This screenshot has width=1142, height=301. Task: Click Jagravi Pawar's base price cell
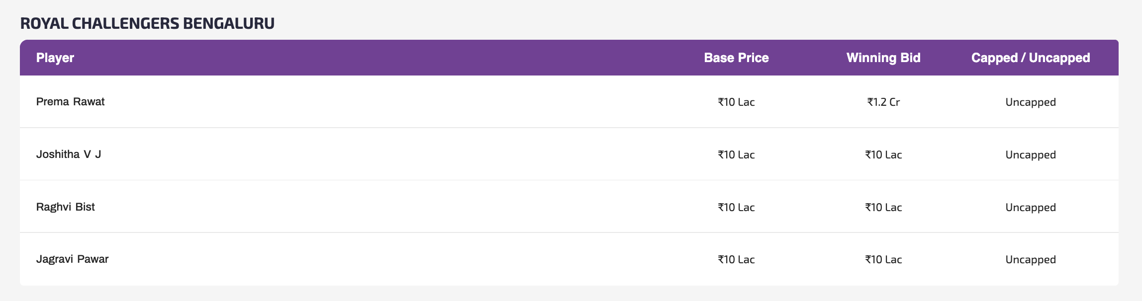click(x=736, y=260)
